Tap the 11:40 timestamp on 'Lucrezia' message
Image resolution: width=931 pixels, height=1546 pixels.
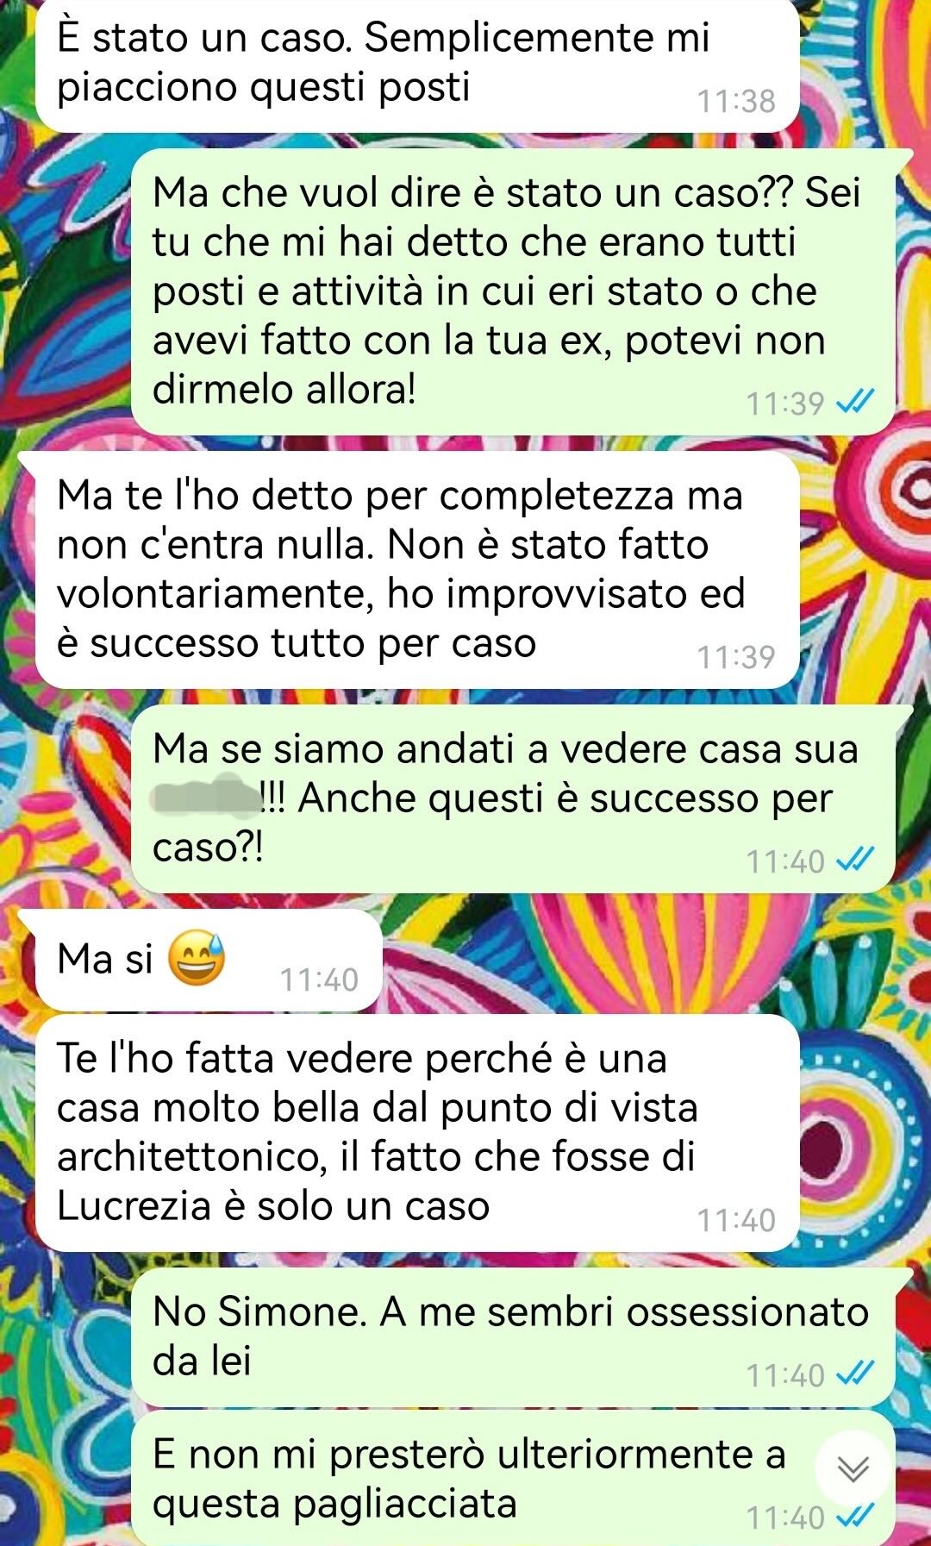(x=736, y=1220)
